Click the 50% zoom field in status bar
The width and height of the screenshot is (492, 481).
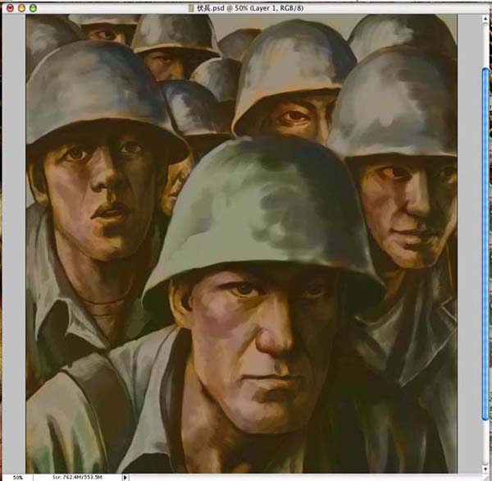click(17, 478)
